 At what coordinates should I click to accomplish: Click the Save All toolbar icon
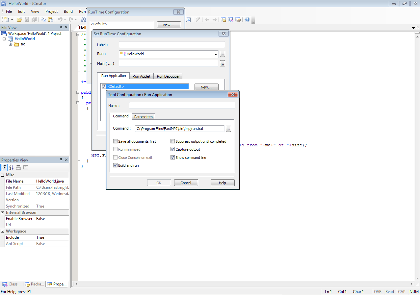34,20
